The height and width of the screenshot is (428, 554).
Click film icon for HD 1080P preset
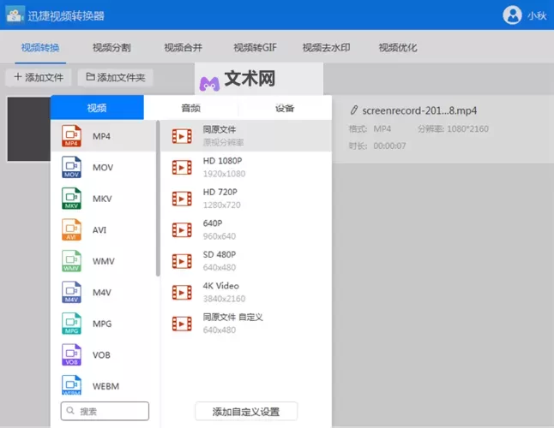click(182, 168)
